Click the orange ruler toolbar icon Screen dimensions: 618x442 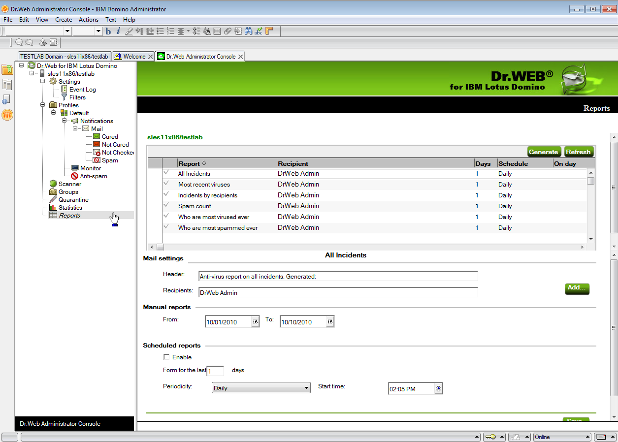[269, 31]
